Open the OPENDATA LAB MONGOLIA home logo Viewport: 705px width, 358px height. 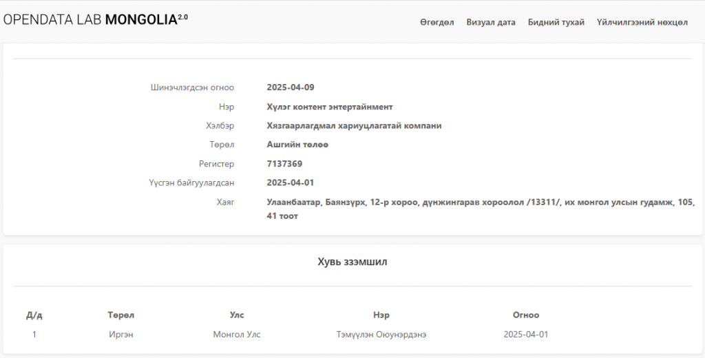click(95, 20)
